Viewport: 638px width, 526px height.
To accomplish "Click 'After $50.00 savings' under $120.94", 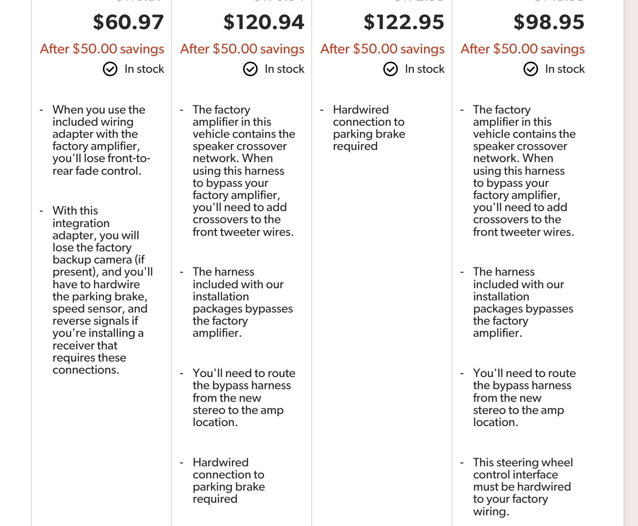I will tap(243, 49).
